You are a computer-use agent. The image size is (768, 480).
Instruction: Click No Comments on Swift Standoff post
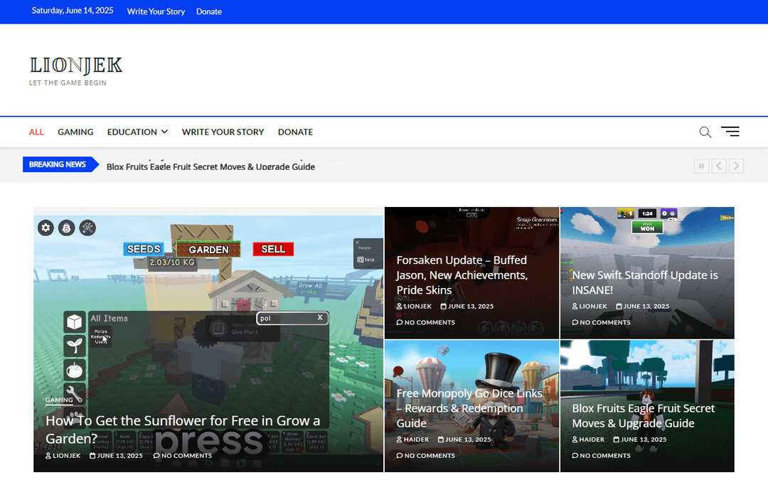(x=602, y=322)
